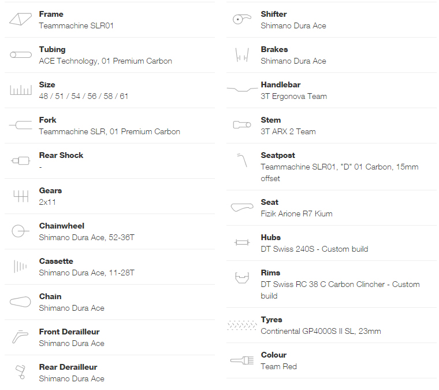Click the frame triangle icon
The height and width of the screenshot is (390, 439).
pyautogui.click(x=20, y=20)
